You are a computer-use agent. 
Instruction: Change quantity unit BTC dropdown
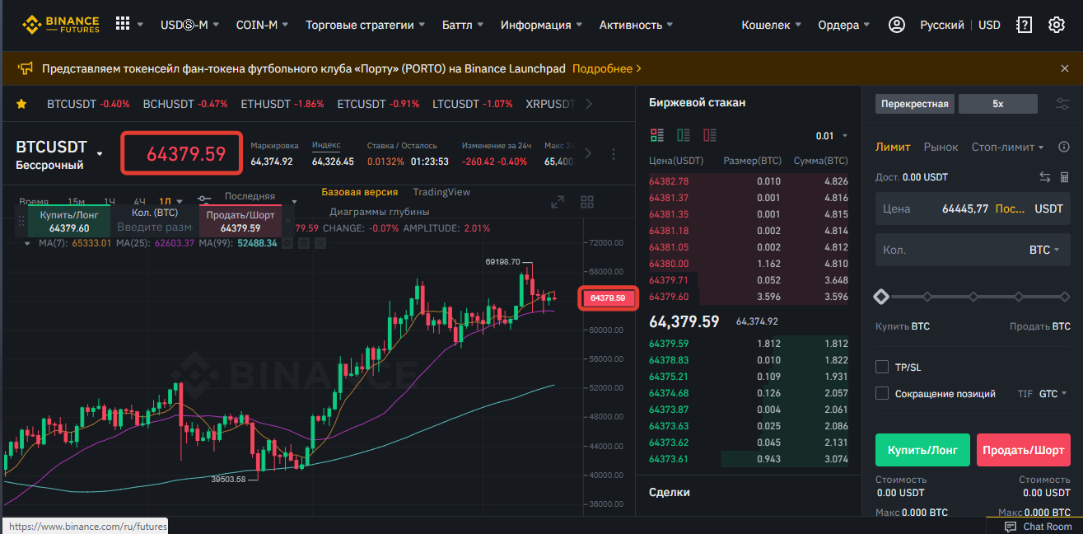pos(1044,250)
